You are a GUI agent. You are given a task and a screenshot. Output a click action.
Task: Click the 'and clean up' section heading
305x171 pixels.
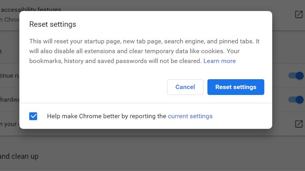[19, 156]
